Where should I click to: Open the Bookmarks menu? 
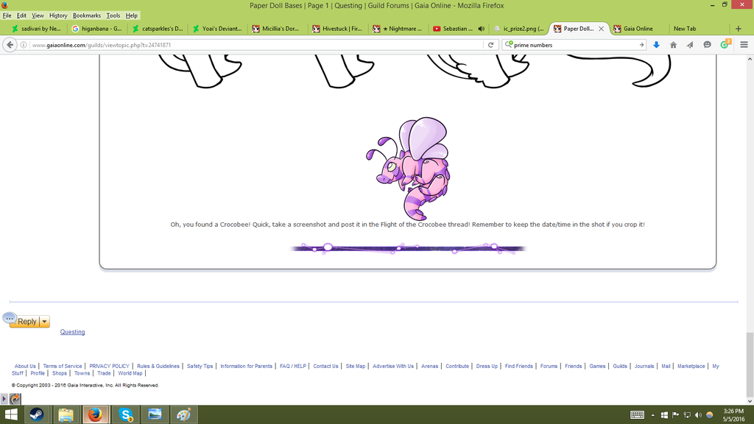click(87, 15)
